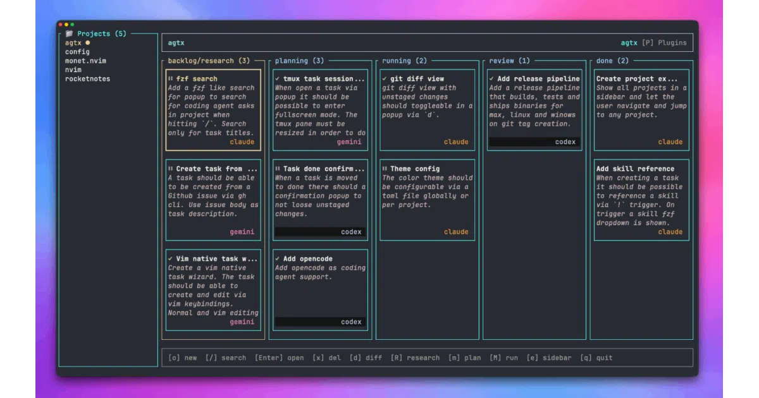Click claude label on Add skill reference card

pyautogui.click(x=670, y=232)
